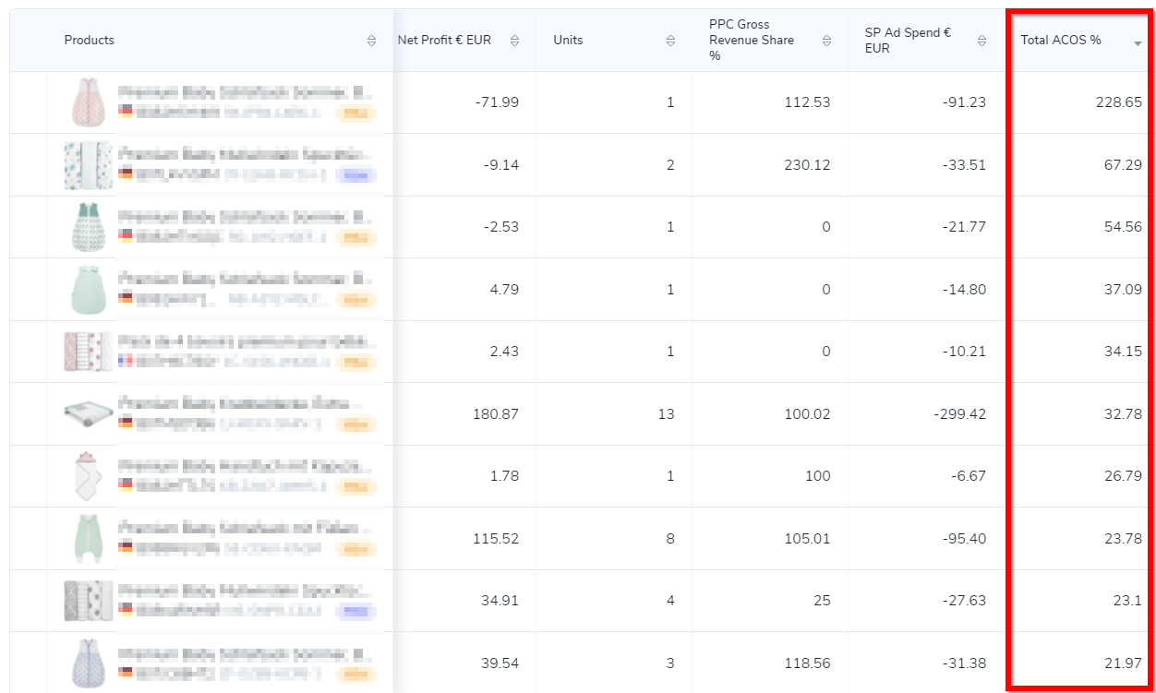
Task: Open blue sleeping bag thumbnail in last row
Action: [89, 663]
